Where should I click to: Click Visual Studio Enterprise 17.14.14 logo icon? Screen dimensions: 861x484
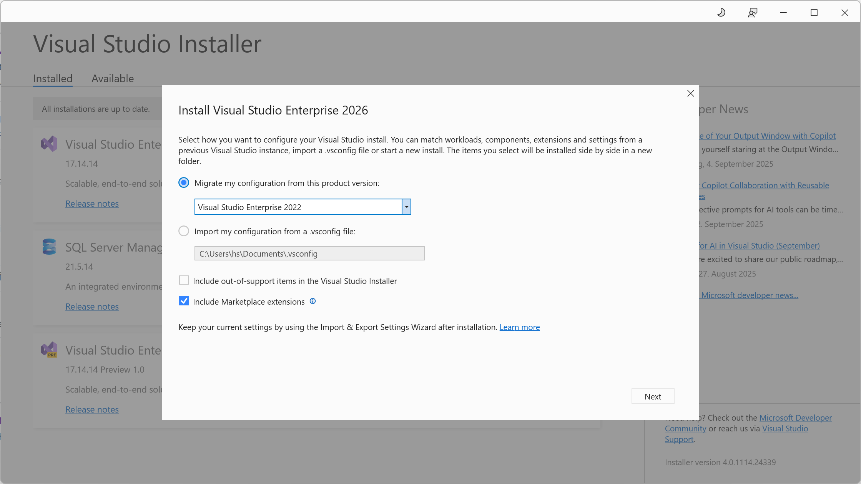[x=49, y=144]
